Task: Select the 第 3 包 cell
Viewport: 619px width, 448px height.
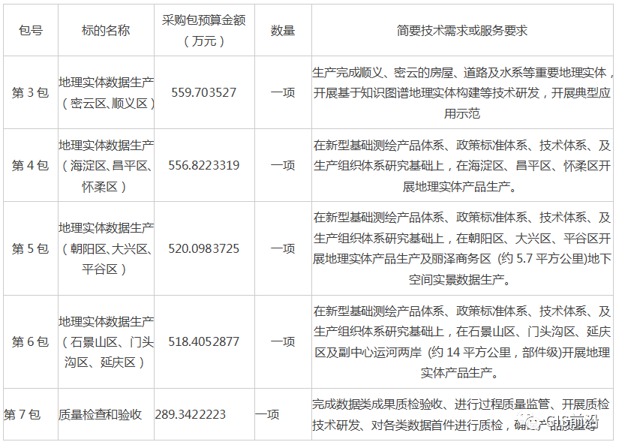Action: [31, 93]
